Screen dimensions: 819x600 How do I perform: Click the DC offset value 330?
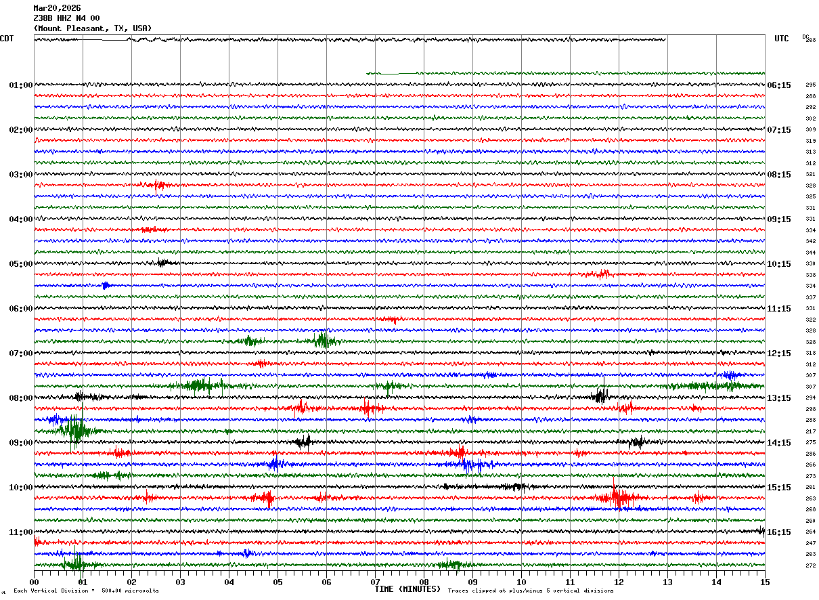(x=810, y=264)
